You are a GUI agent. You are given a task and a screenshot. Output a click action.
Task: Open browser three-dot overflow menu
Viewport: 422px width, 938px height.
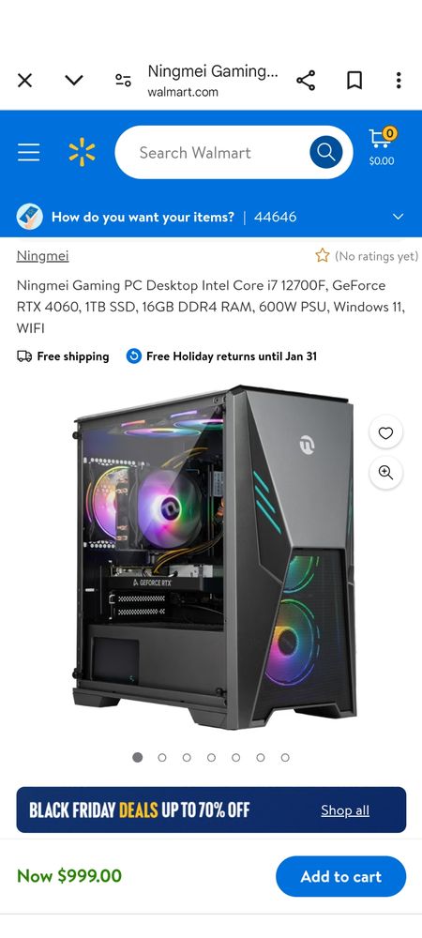[399, 80]
